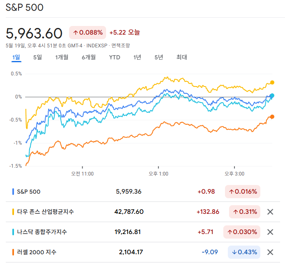
Task: Click the ↑0.31% Dow badge
Action: point(245,212)
